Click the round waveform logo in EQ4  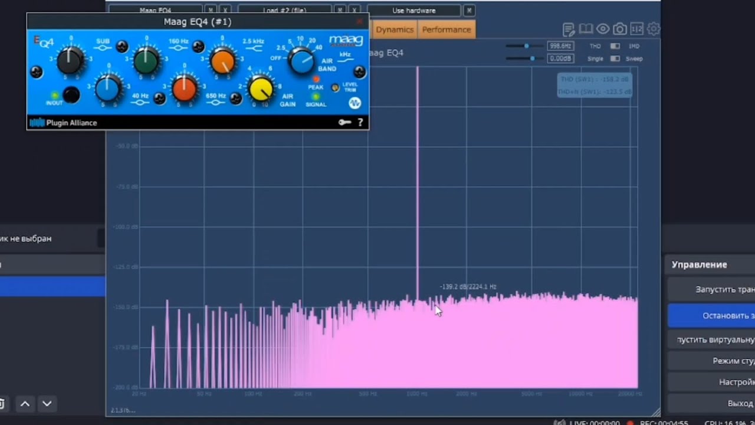[x=354, y=103]
